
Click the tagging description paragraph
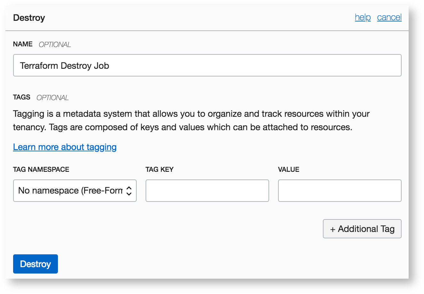pyautogui.click(x=191, y=121)
